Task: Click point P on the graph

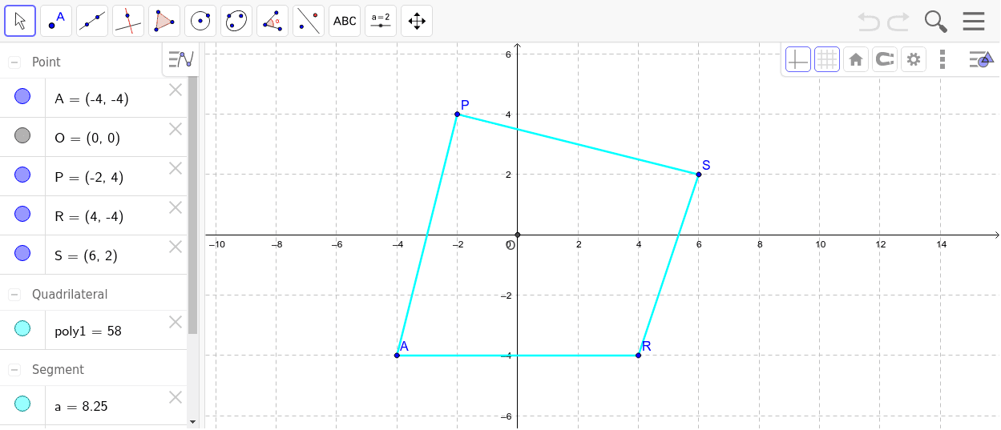Action: 457,114
